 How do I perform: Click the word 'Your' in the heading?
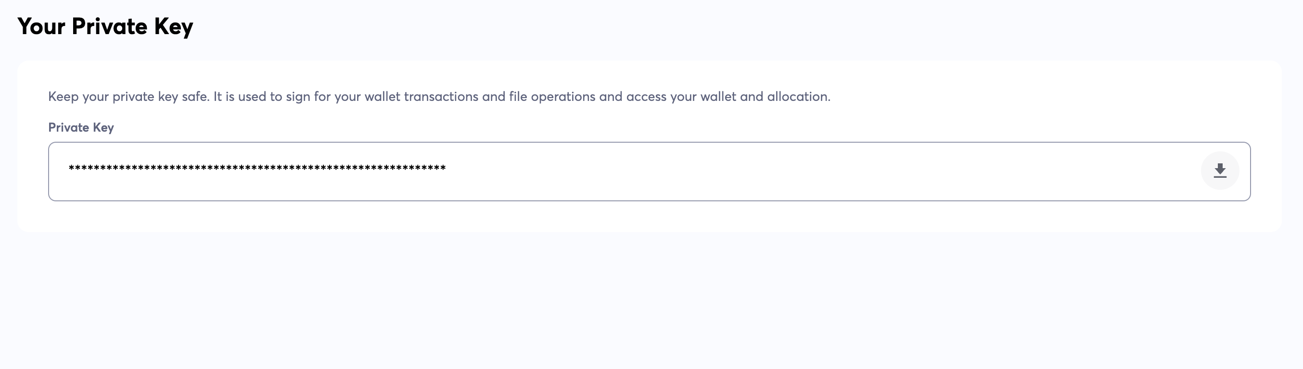(x=41, y=26)
